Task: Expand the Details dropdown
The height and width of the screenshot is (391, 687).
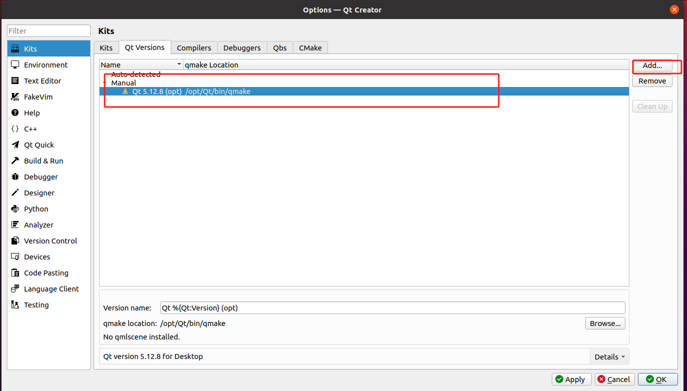Action: 609,356
